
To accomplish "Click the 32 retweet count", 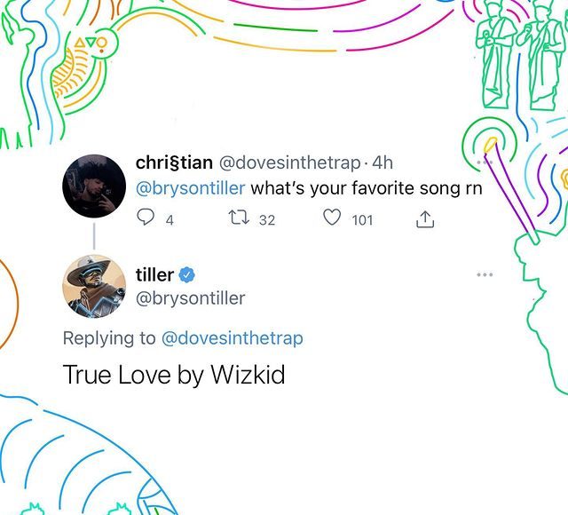I will tap(267, 220).
